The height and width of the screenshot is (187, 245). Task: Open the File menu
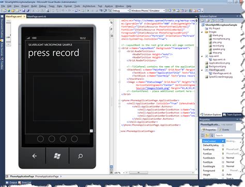[3, 6]
